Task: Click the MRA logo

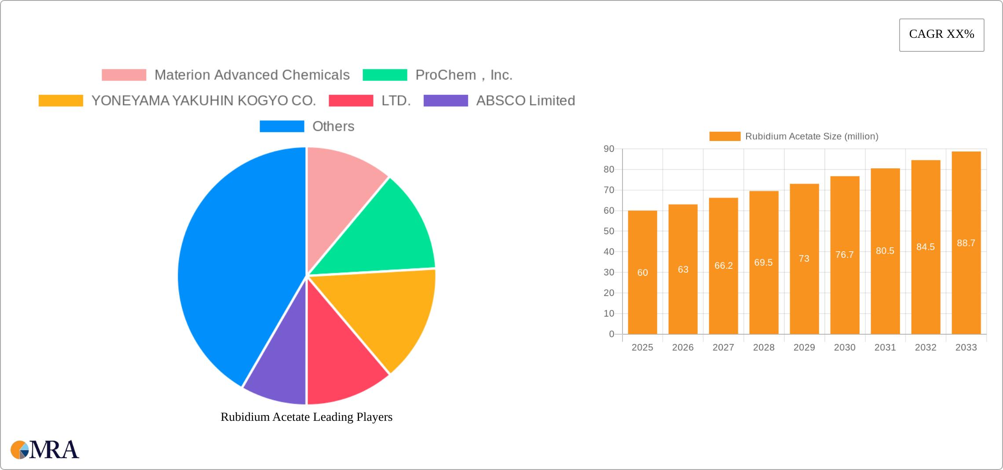Action: [x=45, y=450]
